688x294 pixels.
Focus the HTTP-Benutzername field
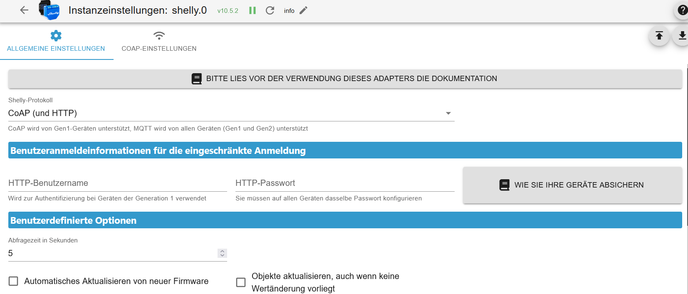(118, 183)
